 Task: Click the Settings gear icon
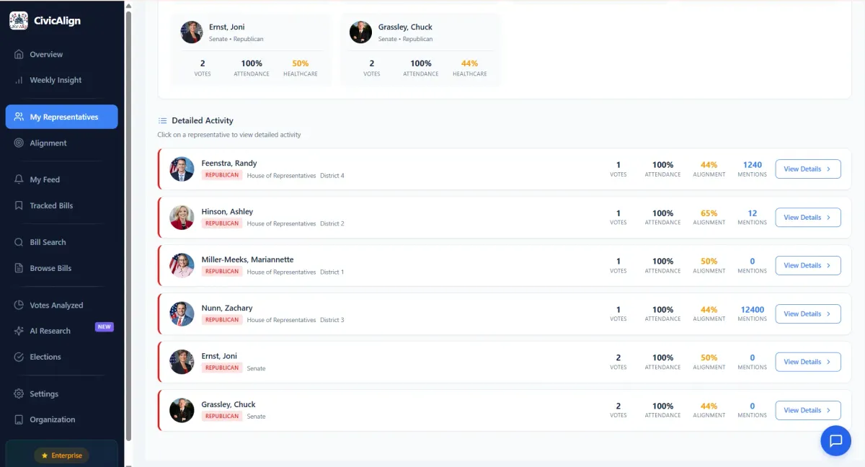pos(19,393)
